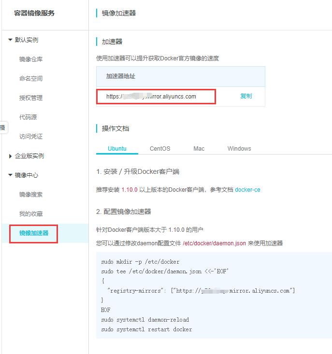Click the accelerator address URL field

pyautogui.click(x=156, y=97)
